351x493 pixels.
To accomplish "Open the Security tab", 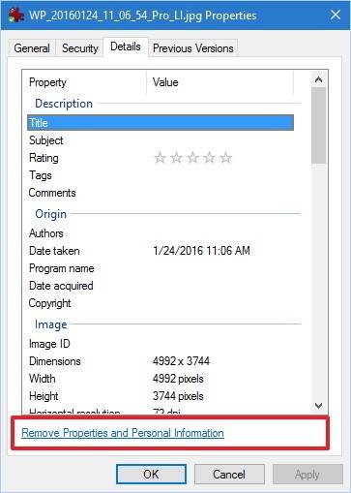I will point(79,48).
